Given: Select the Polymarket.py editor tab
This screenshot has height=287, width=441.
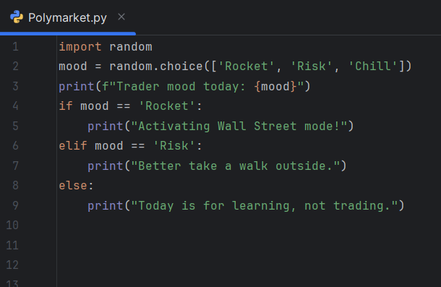Looking at the screenshot, I should pos(67,17).
